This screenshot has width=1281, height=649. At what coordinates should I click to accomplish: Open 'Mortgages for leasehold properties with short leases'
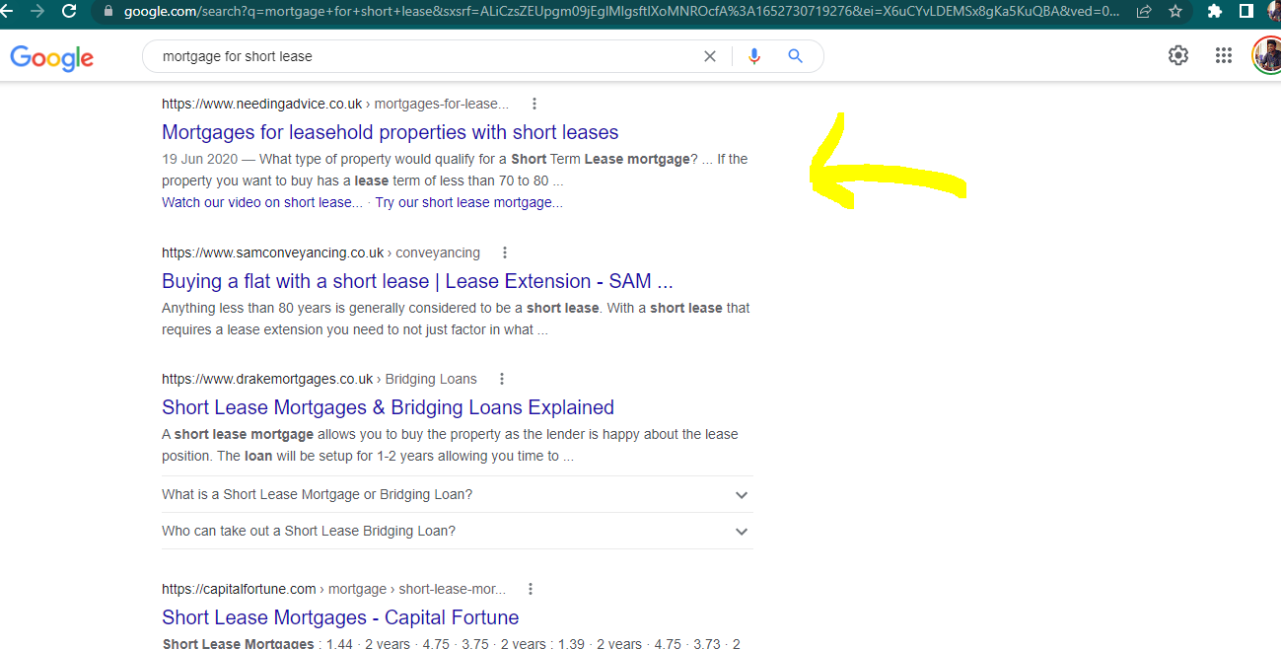click(390, 132)
